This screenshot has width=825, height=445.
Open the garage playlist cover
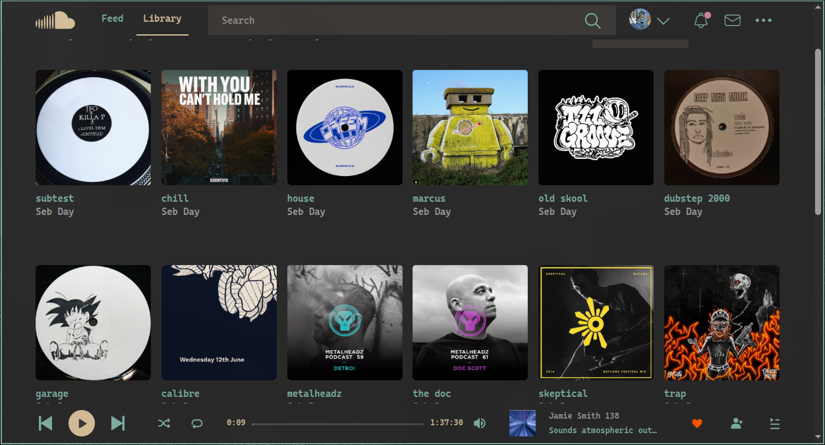point(93,323)
